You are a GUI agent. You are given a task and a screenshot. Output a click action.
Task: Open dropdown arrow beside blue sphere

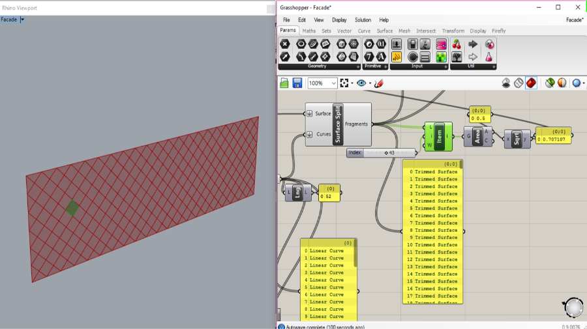click(x=584, y=83)
